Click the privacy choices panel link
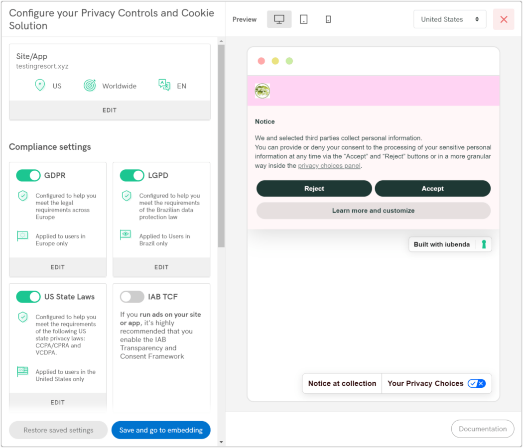The height and width of the screenshot is (448, 523). point(329,165)
